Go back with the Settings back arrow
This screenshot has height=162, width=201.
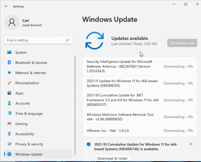coord(6,7)
